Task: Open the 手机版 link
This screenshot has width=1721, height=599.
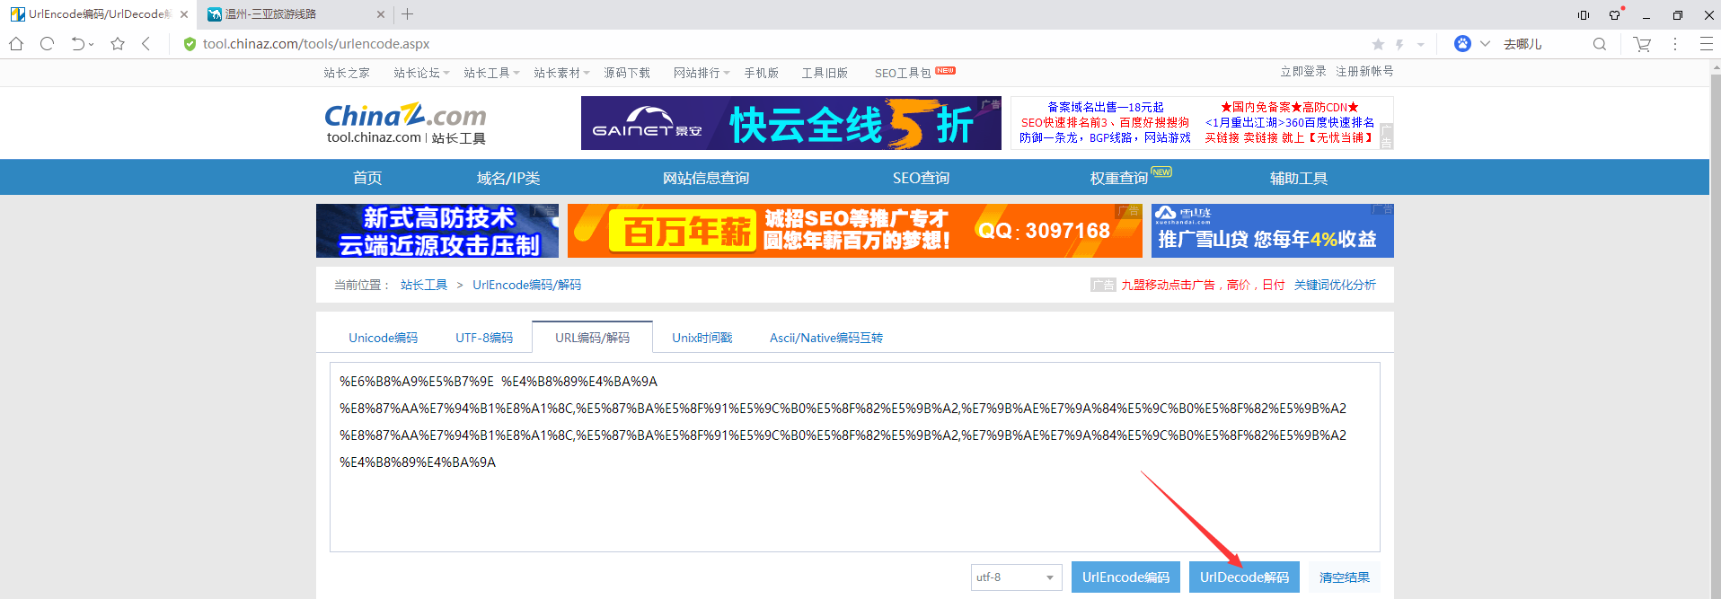Action: coord(762,73)
